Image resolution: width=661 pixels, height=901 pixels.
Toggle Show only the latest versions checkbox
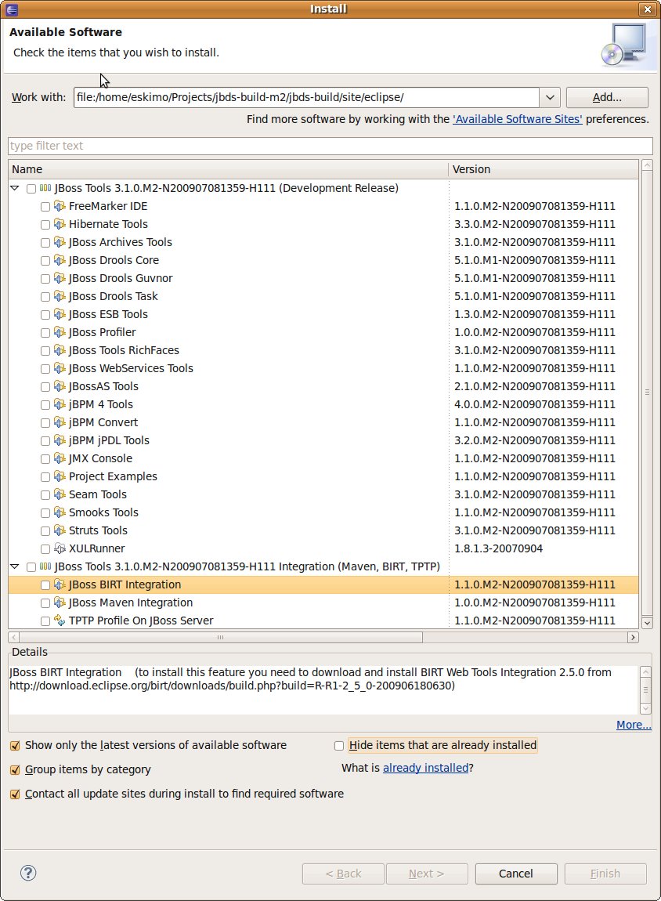click(x=15, y=746)
